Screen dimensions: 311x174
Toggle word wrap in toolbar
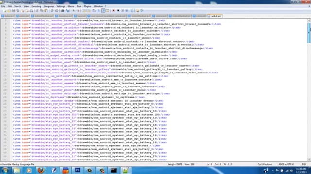tap(94, 11)
